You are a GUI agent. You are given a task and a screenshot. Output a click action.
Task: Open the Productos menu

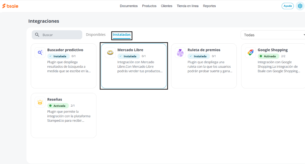click(x=149, y=6)
